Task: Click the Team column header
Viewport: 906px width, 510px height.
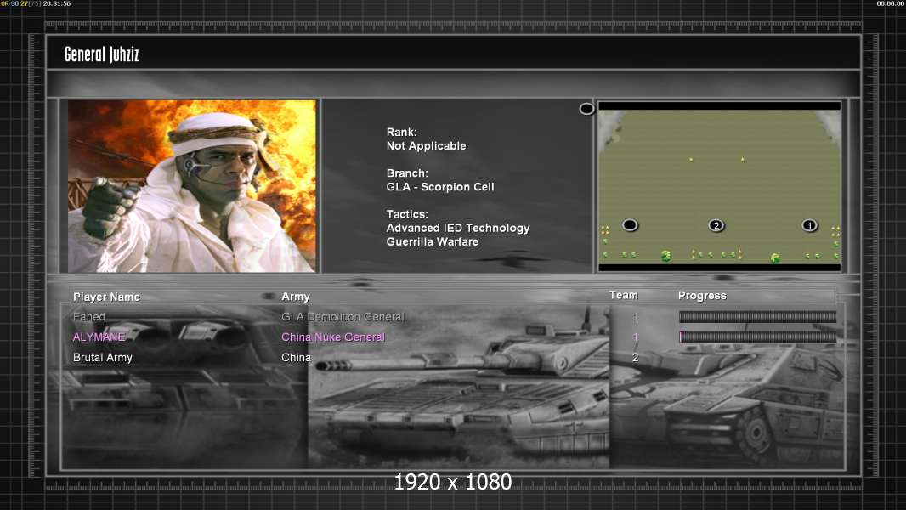Action: pyautogui.click(x=623, y=295)
